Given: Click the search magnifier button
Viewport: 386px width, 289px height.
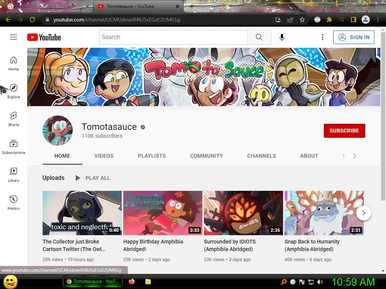Looking at the screenshot, I should [259, 37].
